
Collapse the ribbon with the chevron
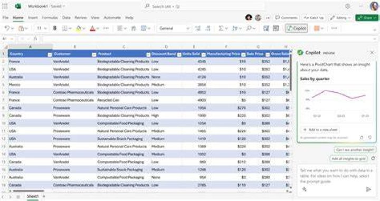(x=375, y=30)
